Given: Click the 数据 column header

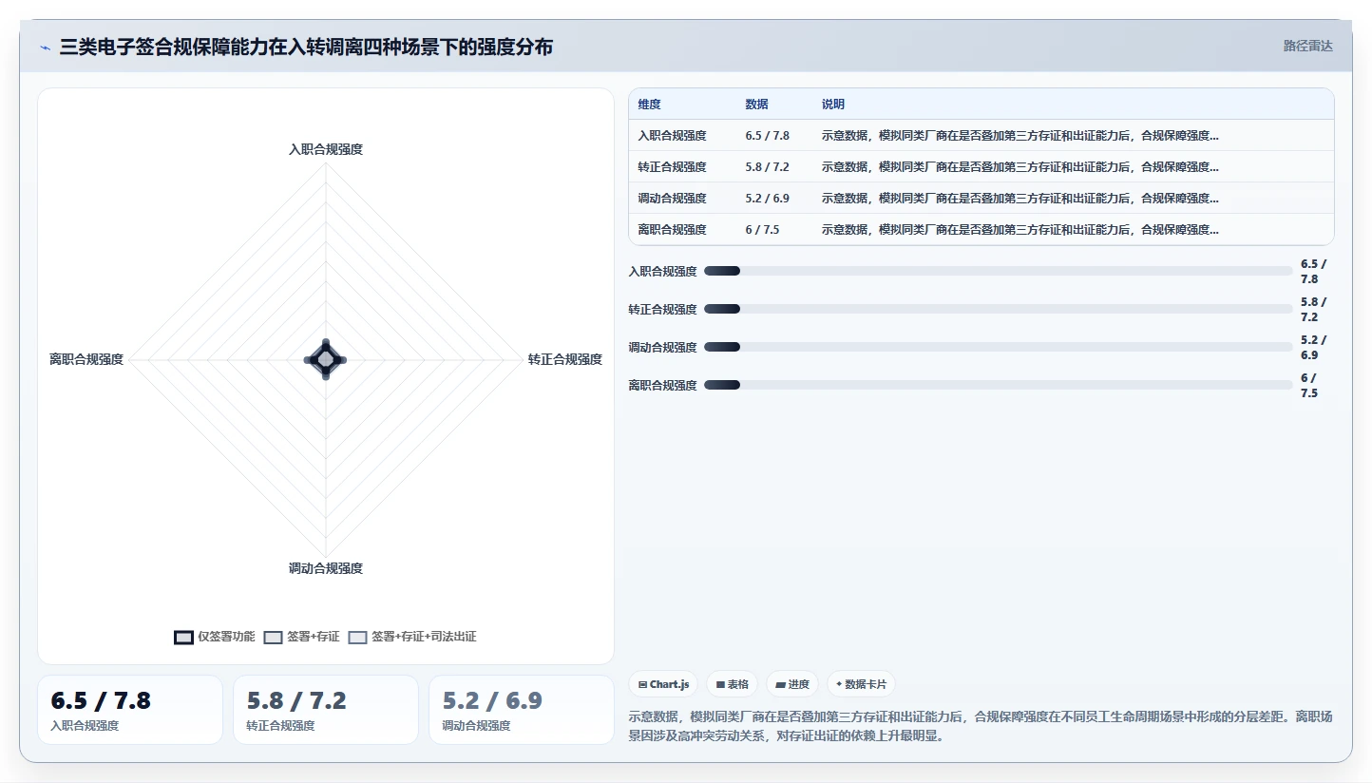Looking at the screenshot, I should (757, 105).
